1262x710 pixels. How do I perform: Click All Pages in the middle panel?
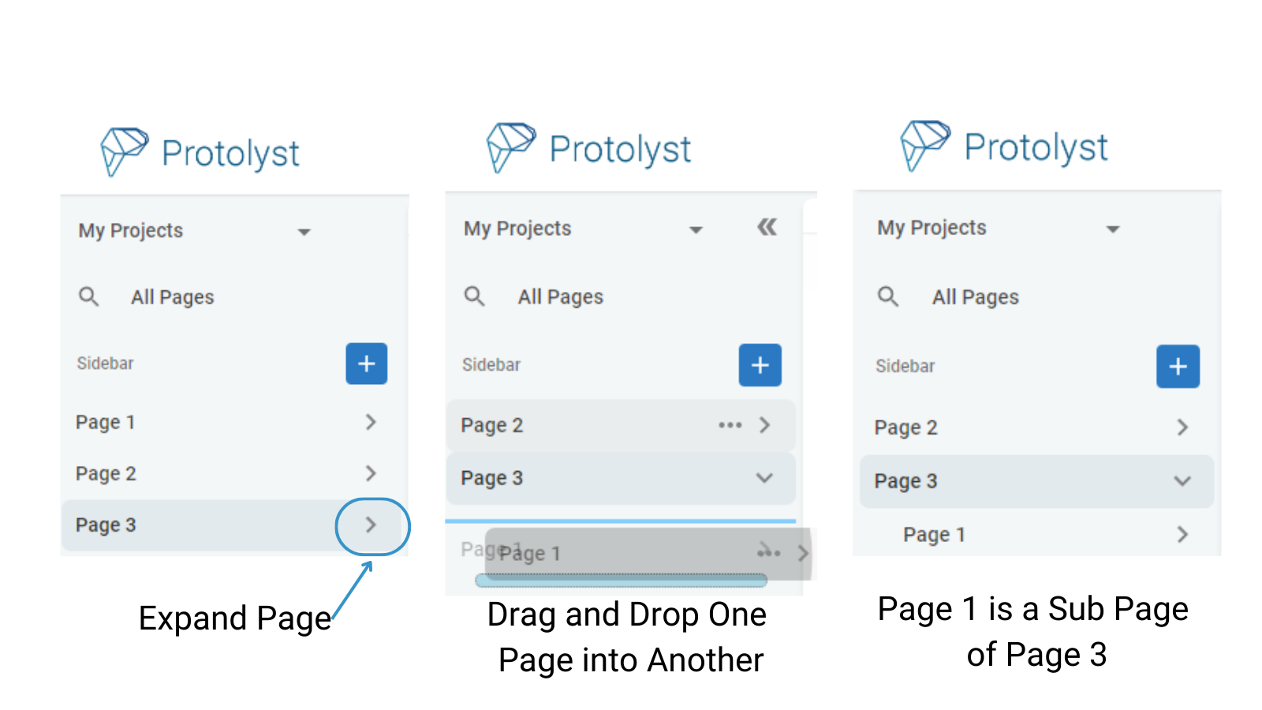[x=561, y=297]
